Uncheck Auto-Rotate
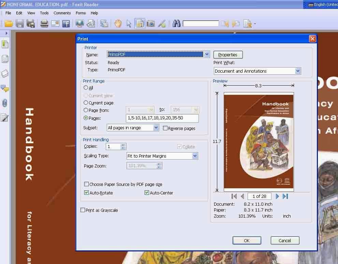Image resolution: width=338 pixels, height=264 pixels. click(86, 193)
